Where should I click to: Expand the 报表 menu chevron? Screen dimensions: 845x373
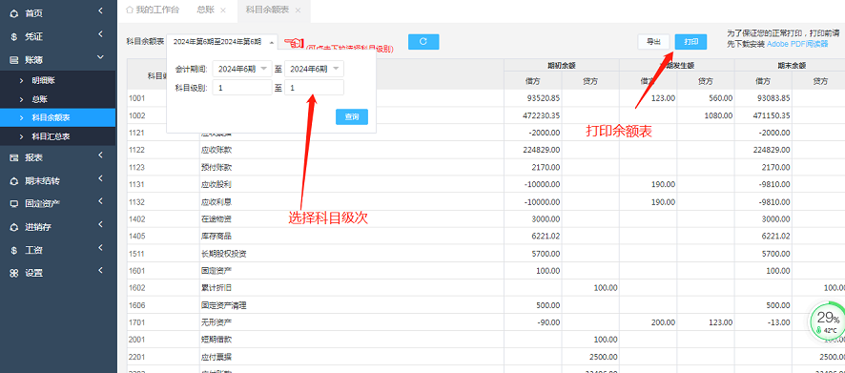tap(100, 155)
